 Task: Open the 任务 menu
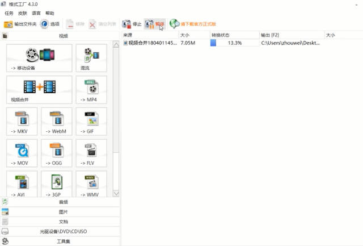point(9,13)
